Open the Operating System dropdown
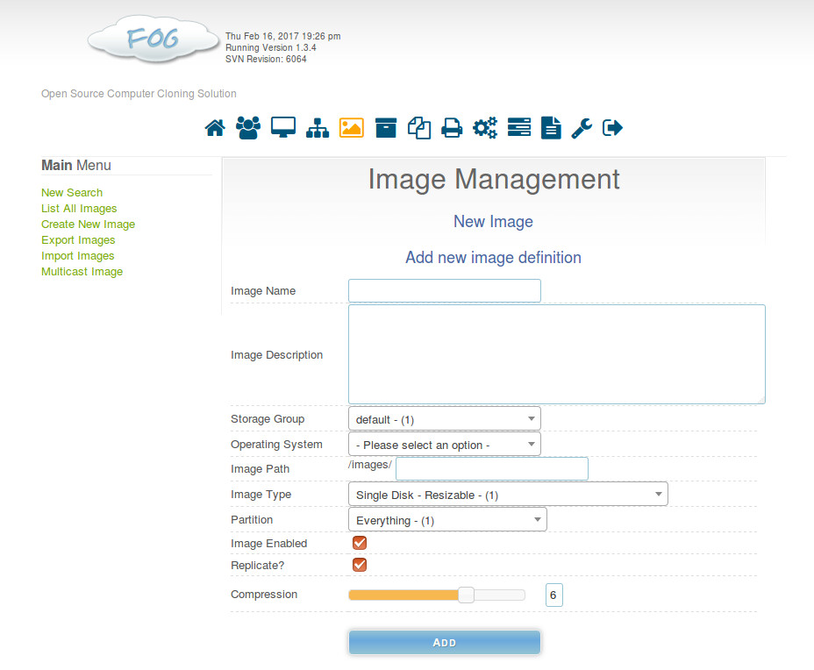Viewport: 814px width, 670px height. coord(445,445)
